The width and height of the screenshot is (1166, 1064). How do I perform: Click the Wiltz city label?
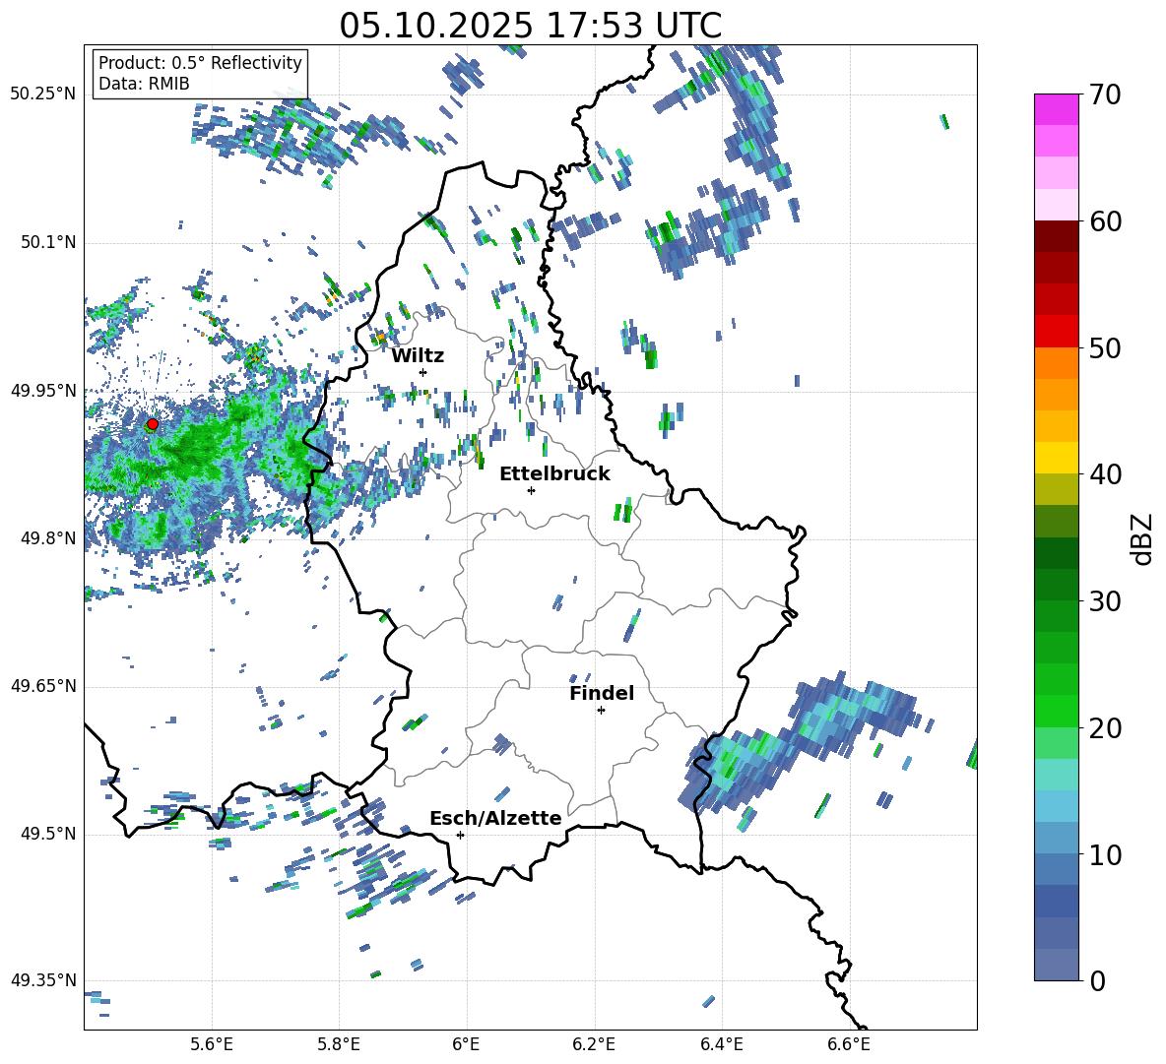click(418, 356)
